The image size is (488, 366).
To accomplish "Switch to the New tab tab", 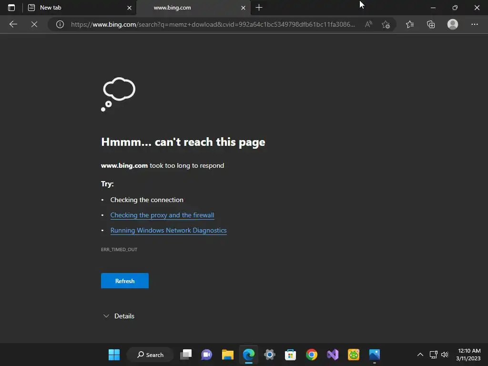I will (x=80, y=8).
